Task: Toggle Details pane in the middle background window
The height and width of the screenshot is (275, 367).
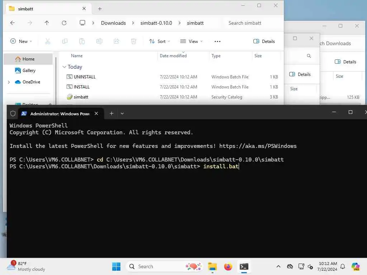Action: pyautogui.click(x=300, y=74)
